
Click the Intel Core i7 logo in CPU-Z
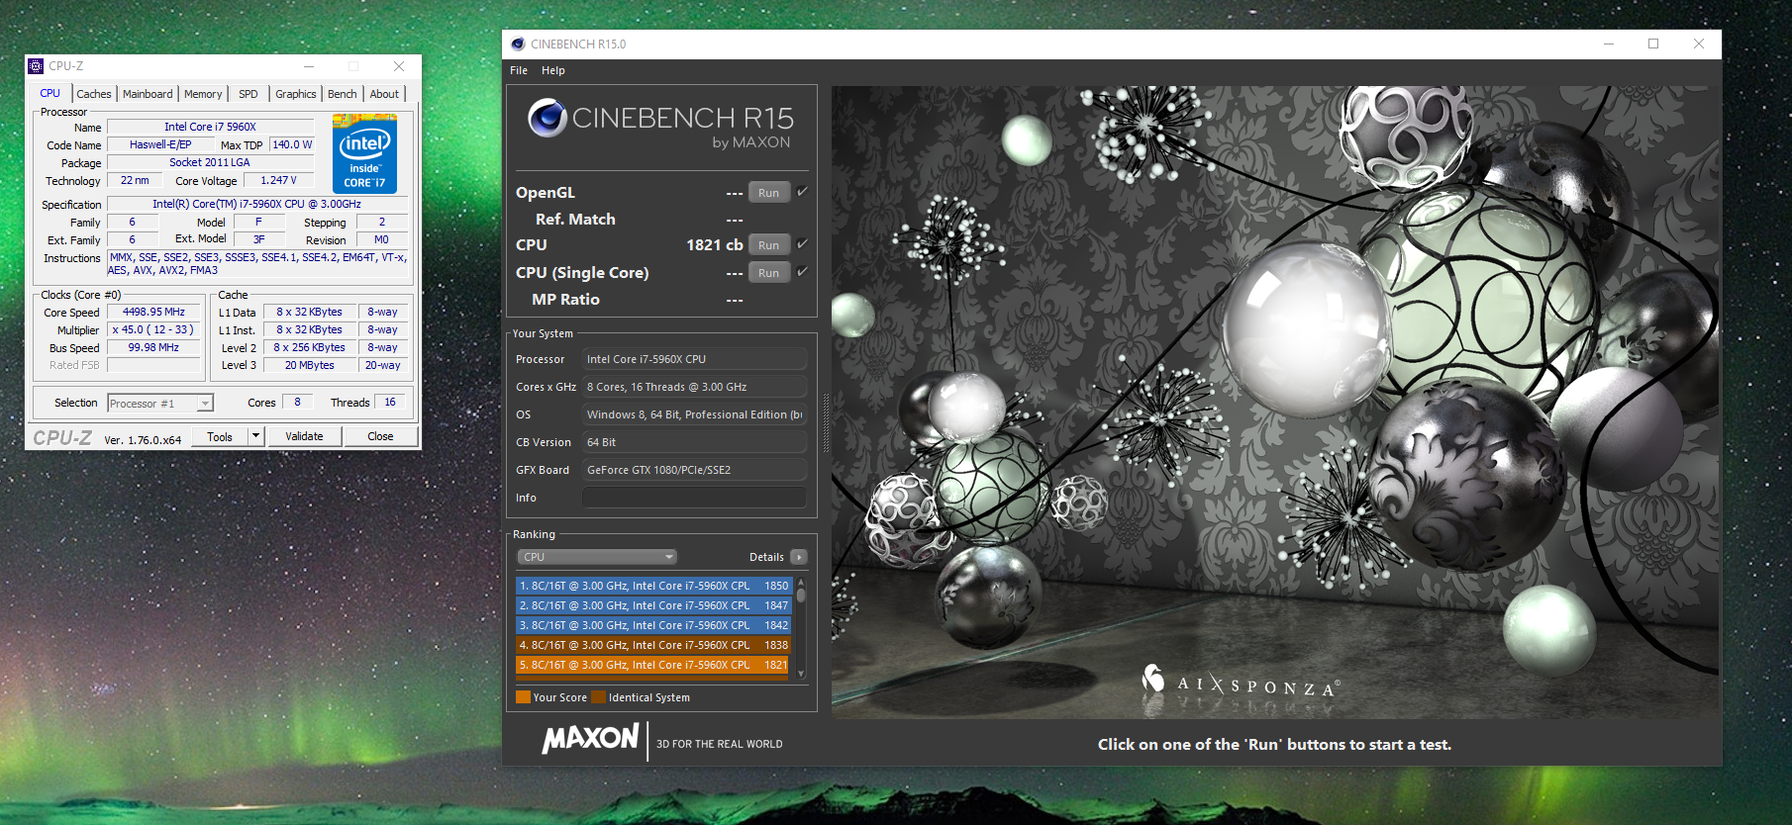point(364,153)
